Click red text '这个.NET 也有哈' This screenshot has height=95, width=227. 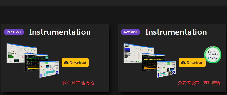[78, 83]
